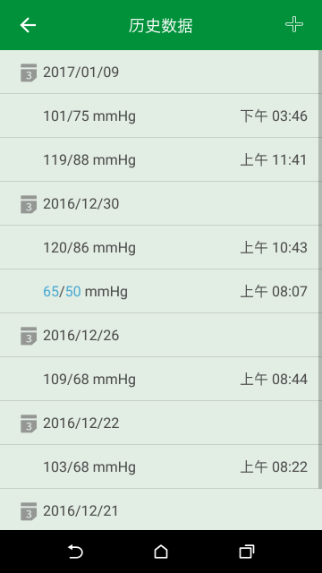Click the calendar icon beside 2016/12/21
Viewport: 322px width, 573px height.
pos(29,511)
